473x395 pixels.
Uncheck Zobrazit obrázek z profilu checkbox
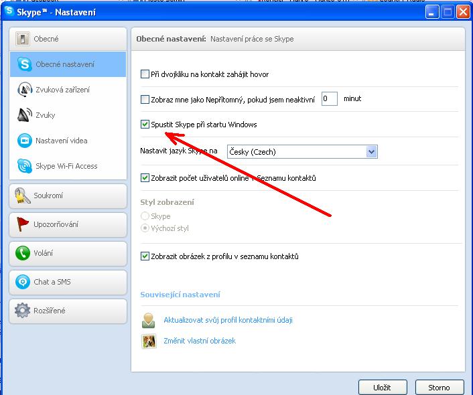[145, 256]
